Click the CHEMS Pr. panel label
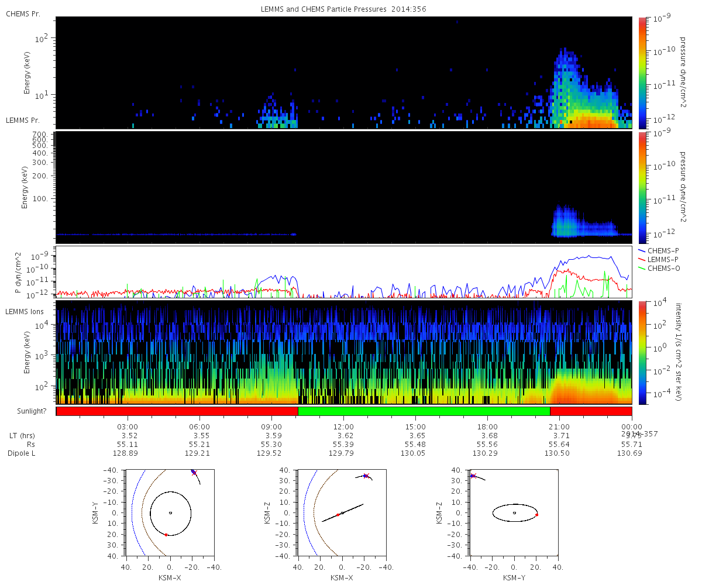 coord(23,13)
